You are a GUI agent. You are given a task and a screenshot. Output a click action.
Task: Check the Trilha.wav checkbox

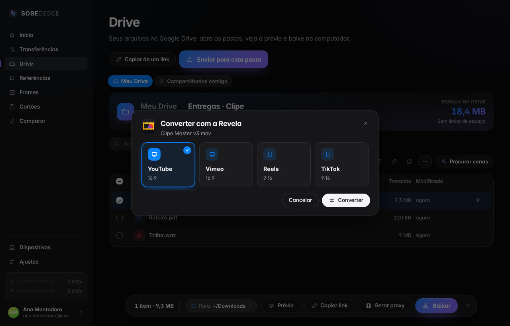click(120, 235)
